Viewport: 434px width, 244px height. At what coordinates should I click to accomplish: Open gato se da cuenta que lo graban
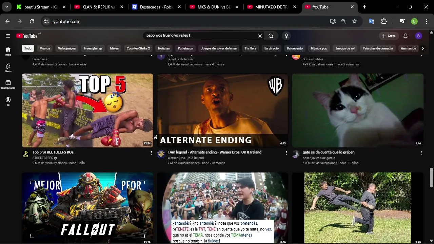329,152
